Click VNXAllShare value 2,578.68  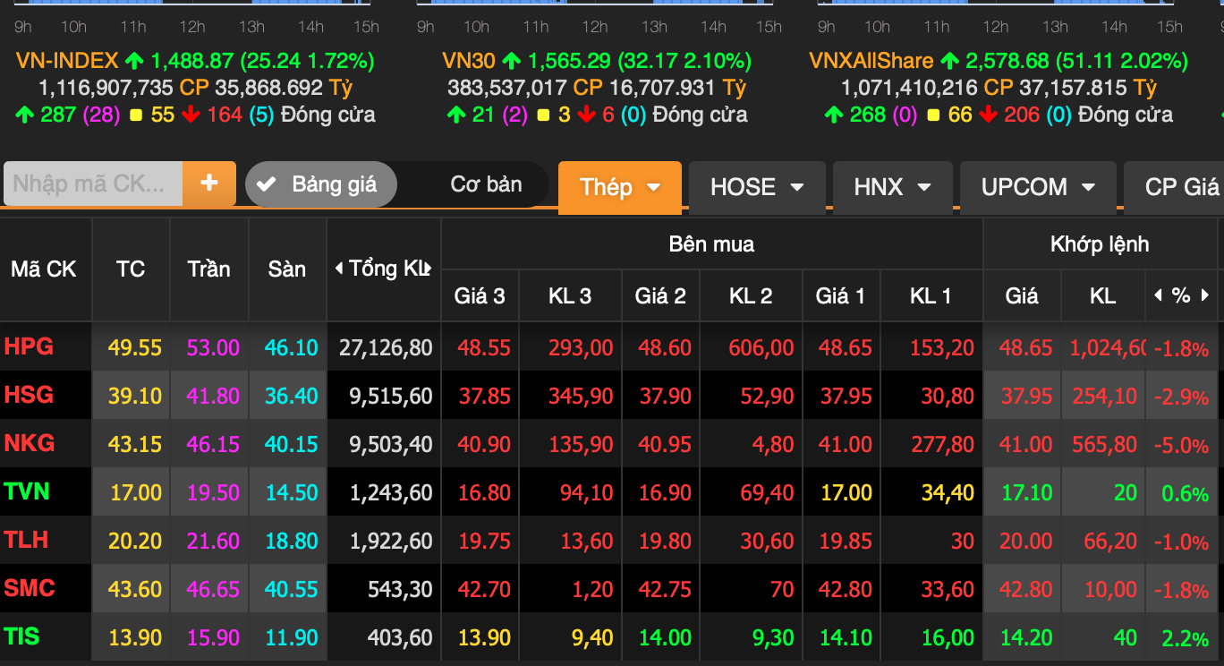click(1007, 61)
